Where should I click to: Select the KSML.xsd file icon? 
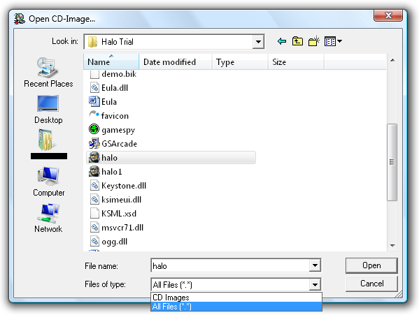[x=94, y=214]
